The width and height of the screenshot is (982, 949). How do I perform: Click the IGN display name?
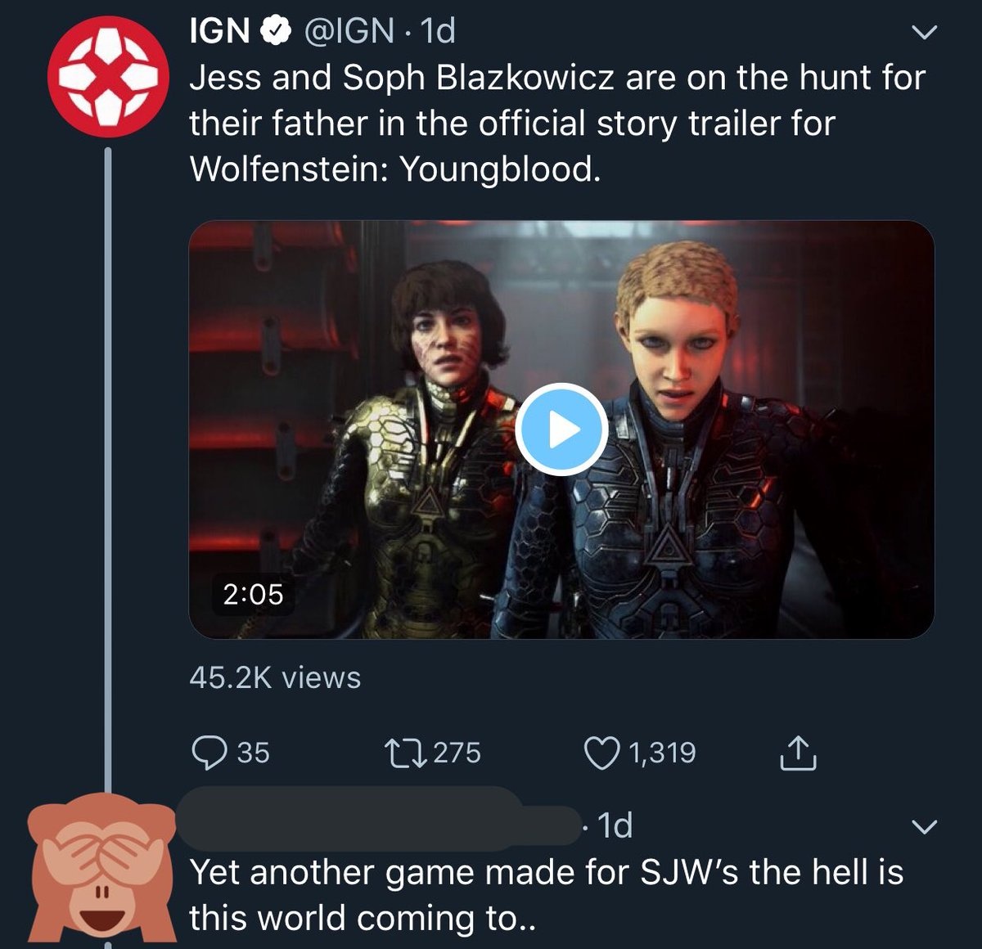point(219,32)
